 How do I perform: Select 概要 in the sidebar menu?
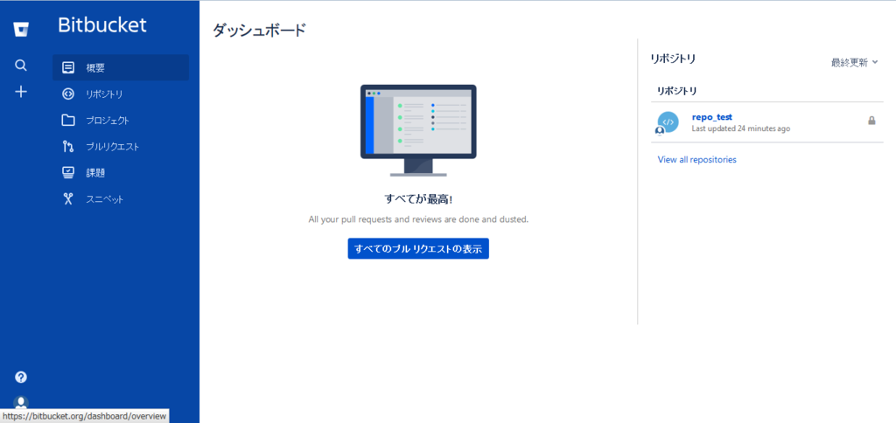pyautogui.click(x=121, y=67)
